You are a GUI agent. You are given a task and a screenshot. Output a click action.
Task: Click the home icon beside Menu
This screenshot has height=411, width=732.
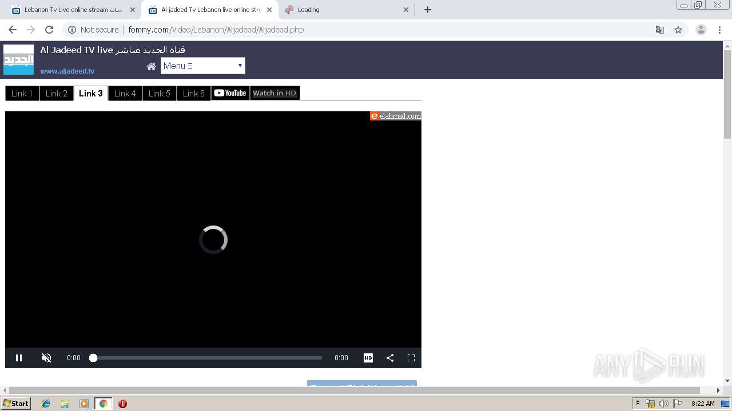(x=151, y=66)
